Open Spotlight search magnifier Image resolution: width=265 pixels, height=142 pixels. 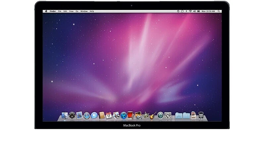click(219, 11)
